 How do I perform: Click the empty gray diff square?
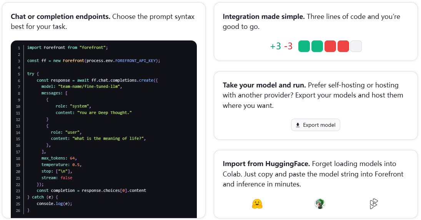(356, 46)
